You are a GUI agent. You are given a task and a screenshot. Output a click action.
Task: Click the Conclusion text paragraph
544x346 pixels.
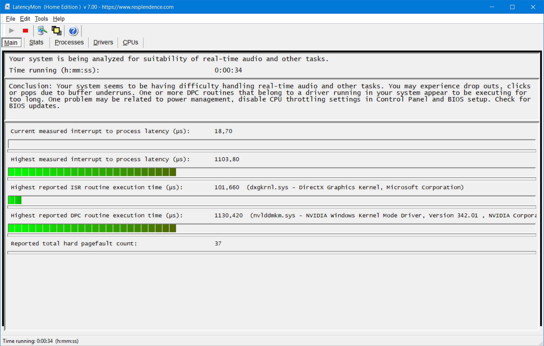(270, 96)
